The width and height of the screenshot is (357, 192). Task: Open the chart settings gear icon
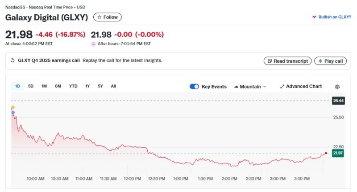coord(337,87)
